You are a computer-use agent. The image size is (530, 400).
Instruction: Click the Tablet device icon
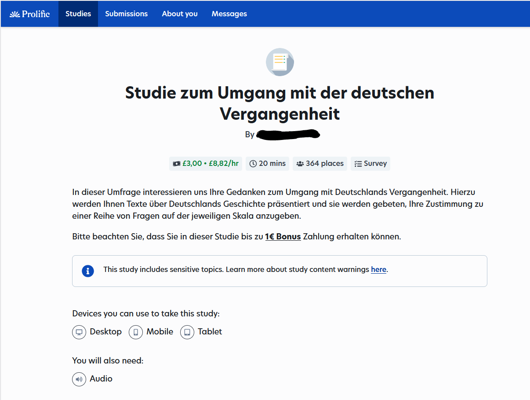pos(187,332)
